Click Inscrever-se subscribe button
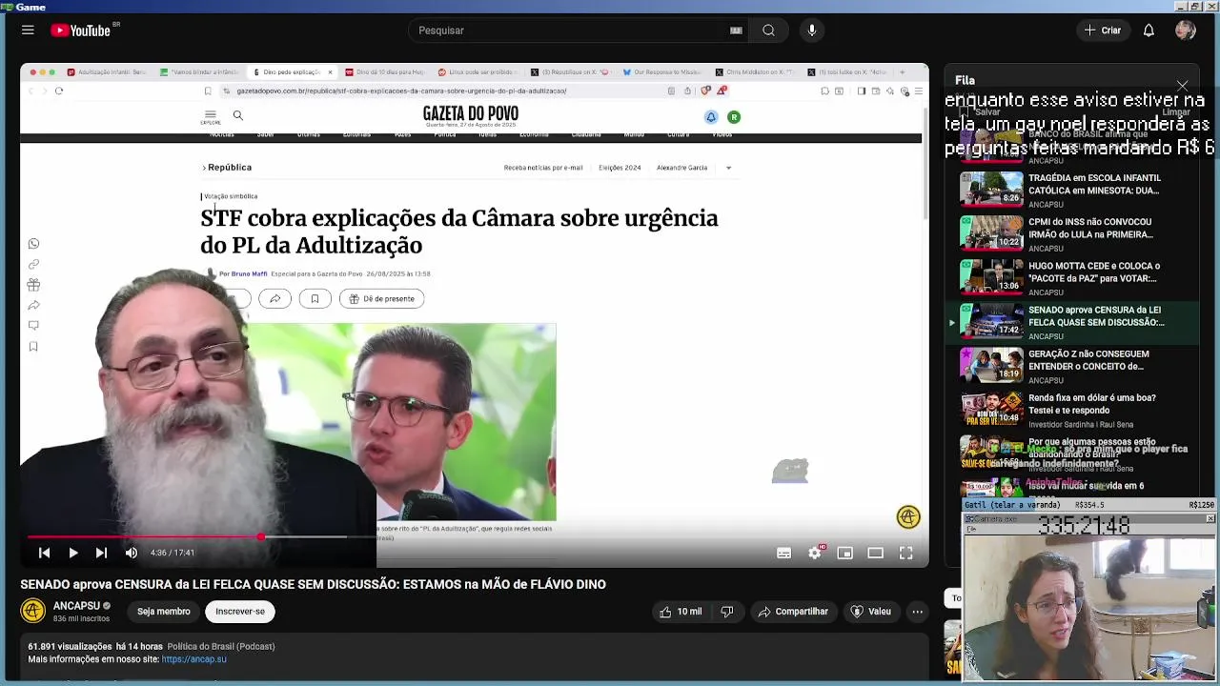 pyautogui.click(x=240, y=612)
